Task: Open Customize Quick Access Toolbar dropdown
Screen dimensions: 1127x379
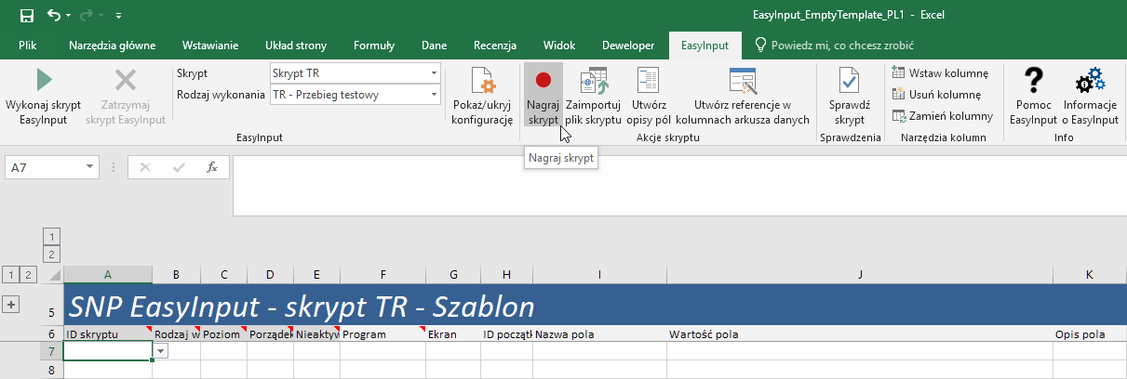Action: 118,16
